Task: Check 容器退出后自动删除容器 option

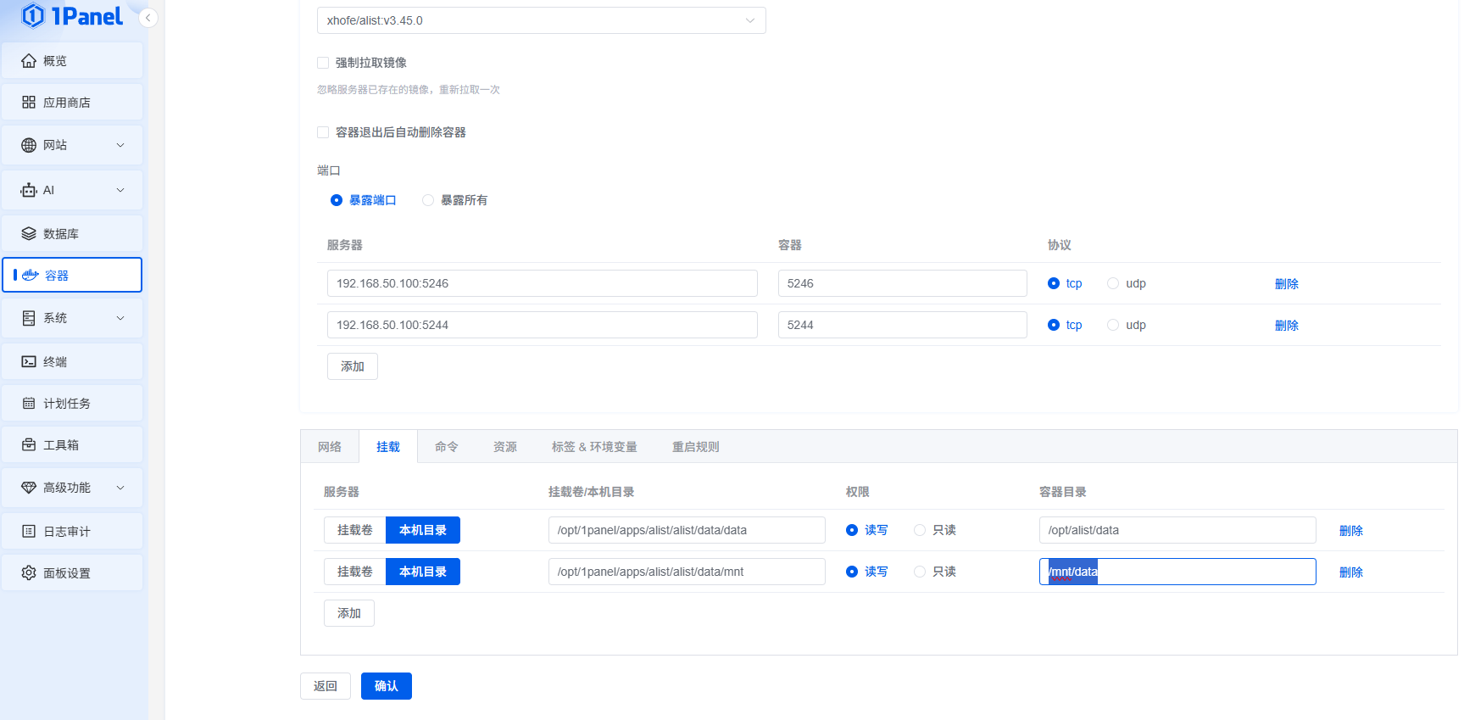Action: 323,132
